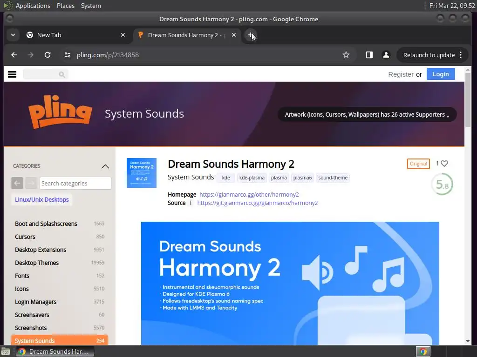
Task: Click the Dream Sounds Harmony 2 banner image
Action: [x=290, y=283]
